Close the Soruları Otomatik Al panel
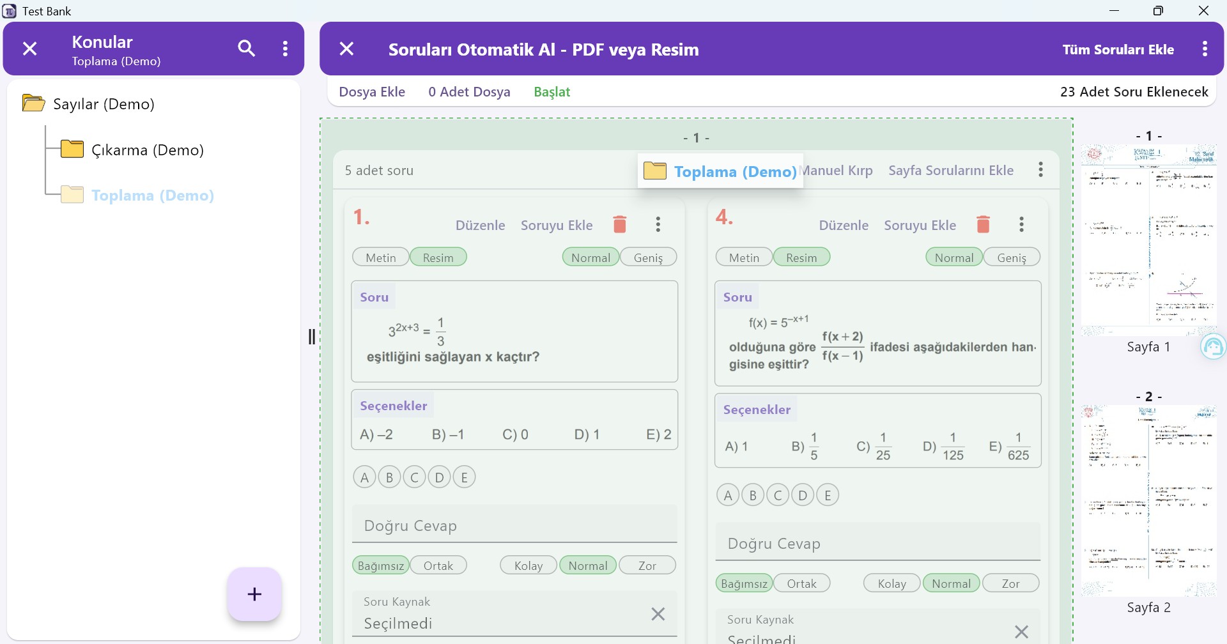Screen dimensions: 1227x644 (346, 49)
